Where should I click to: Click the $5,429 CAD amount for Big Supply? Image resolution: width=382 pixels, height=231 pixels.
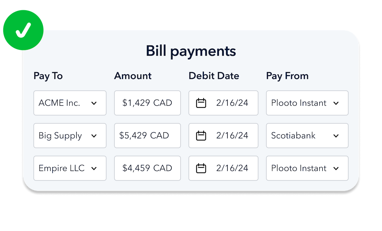click(x=147, y=136)
